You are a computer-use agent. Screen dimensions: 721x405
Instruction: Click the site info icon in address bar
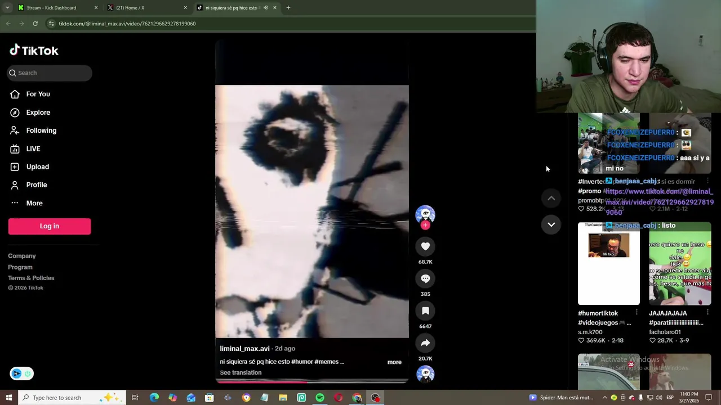point(51,24)
